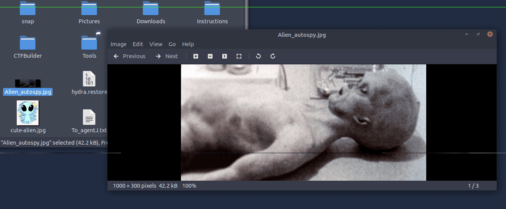Rotate image clockwise
Screen dimensions: 506x209
[x=273, y=56]
